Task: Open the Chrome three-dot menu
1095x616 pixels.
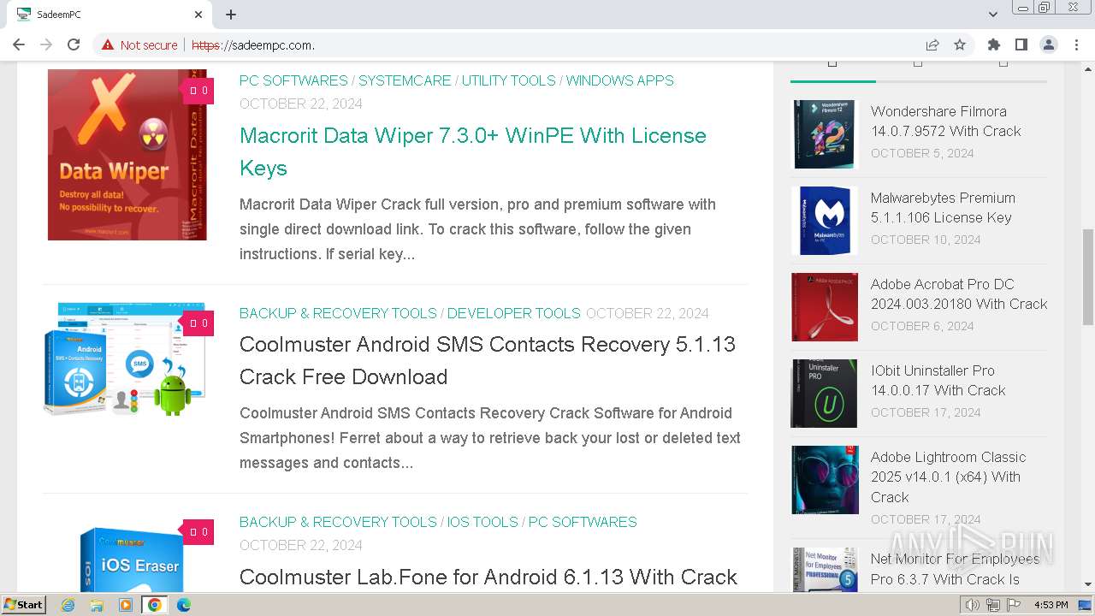Action: [1076, 44]
